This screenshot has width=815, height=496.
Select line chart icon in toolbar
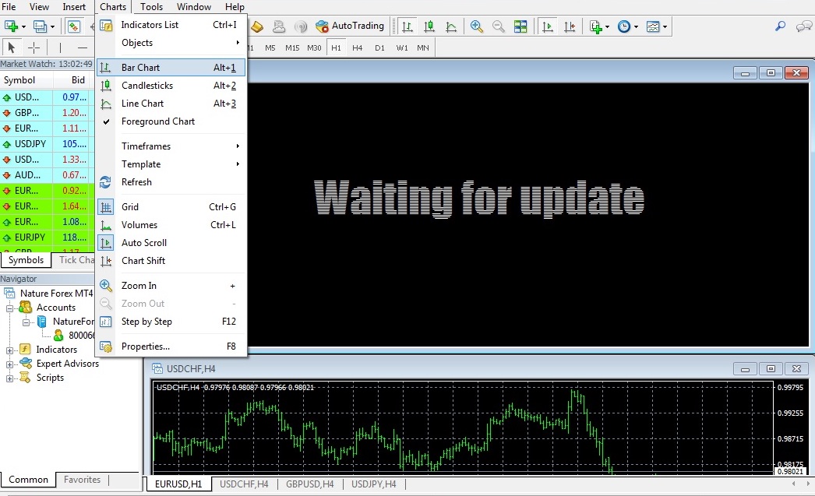click(451, 26)
